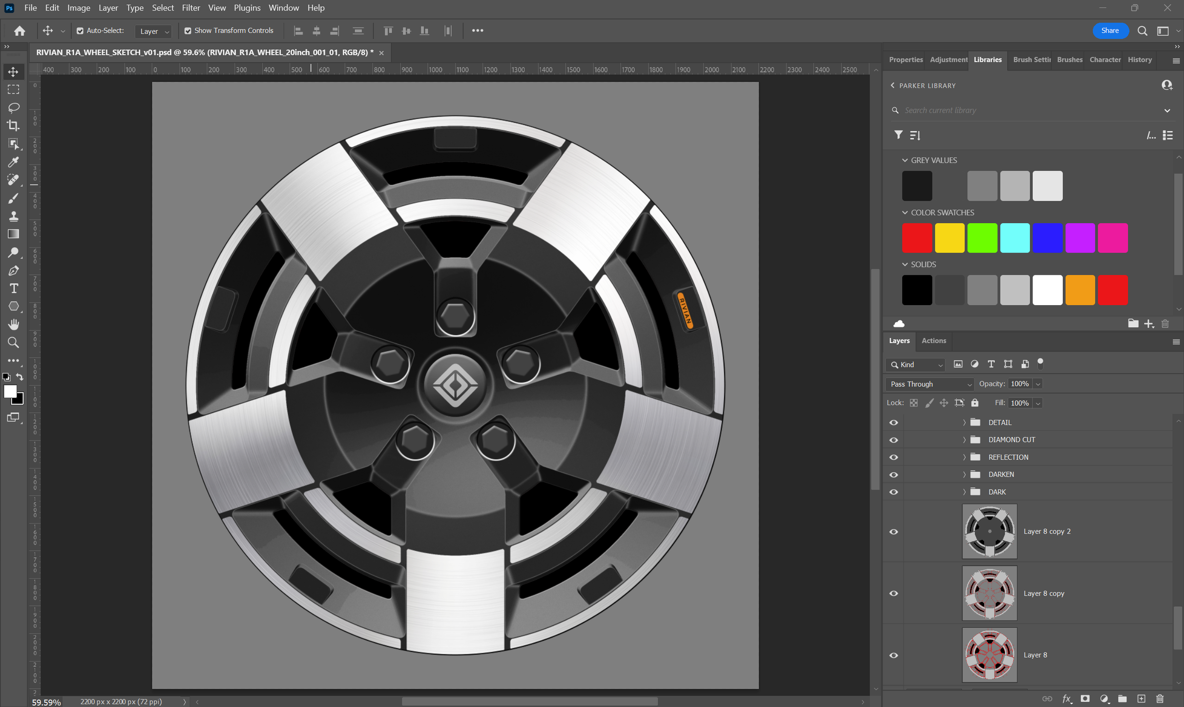Image resolution: width=1184 pixels, height=707 pixels.
Task: Toggle Auto-Select checkbox
Action: [80, 30]
